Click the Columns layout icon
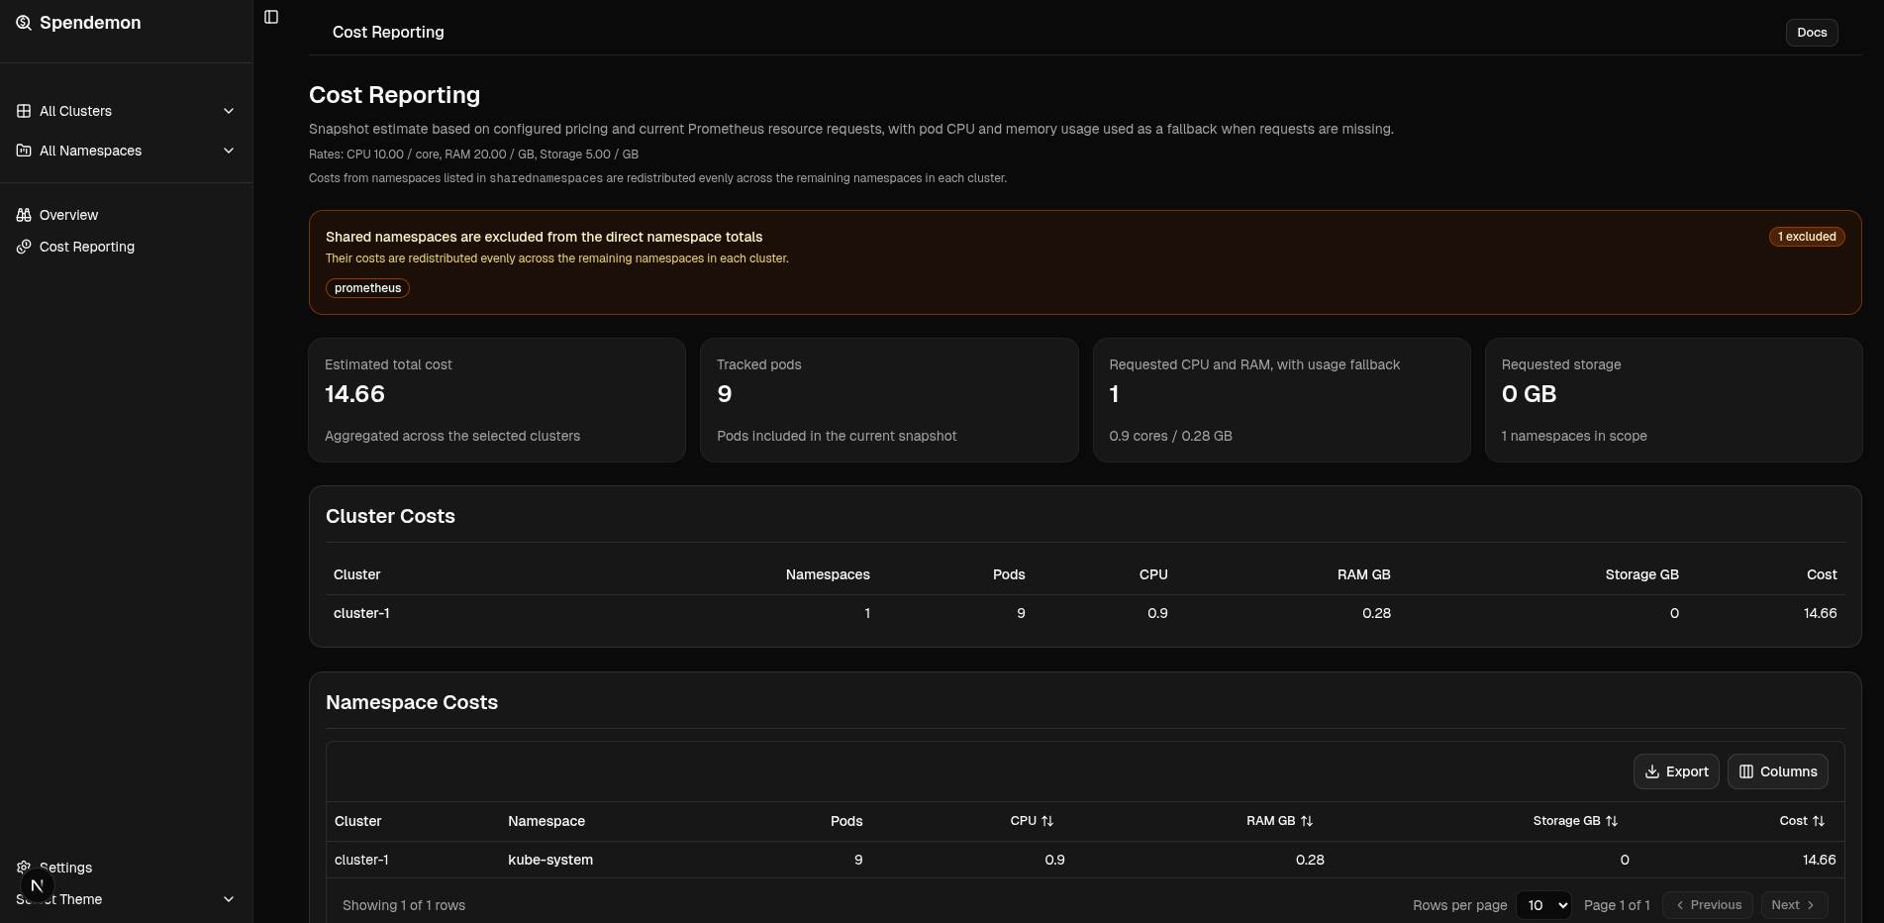The width and height of the screenshot is (1884, 923). (x=1747, y=771)
